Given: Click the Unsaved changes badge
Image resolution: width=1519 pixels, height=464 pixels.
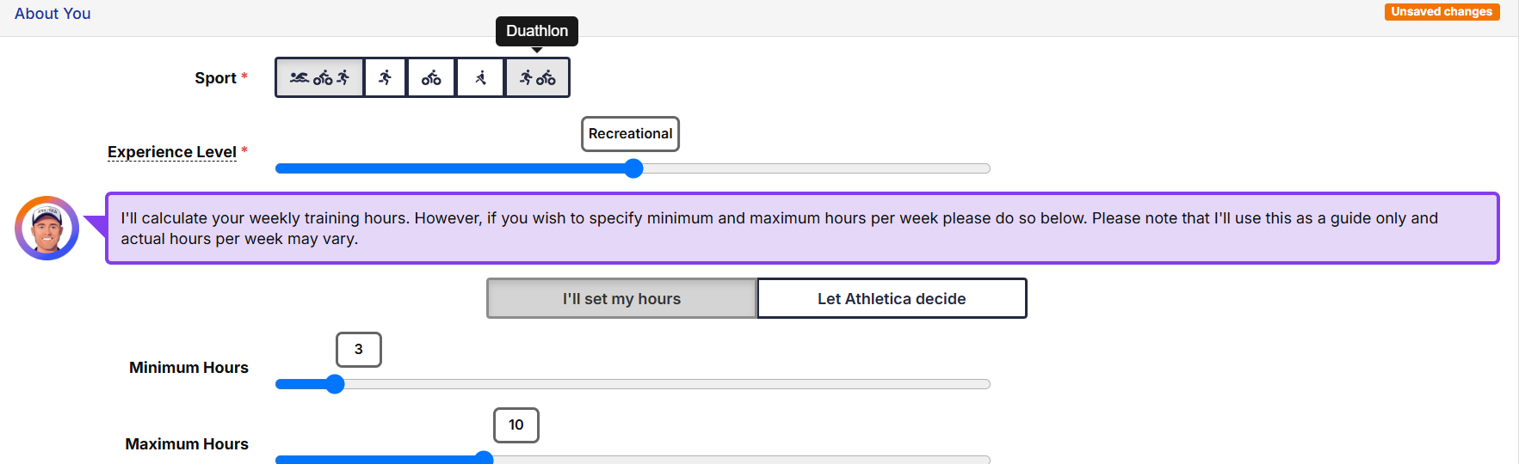Looking at the screenshot, I should click(1442, 12).
